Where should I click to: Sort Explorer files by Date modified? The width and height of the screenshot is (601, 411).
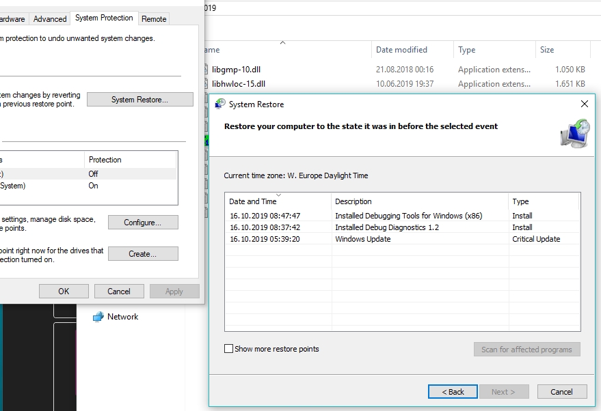[412, 50]
